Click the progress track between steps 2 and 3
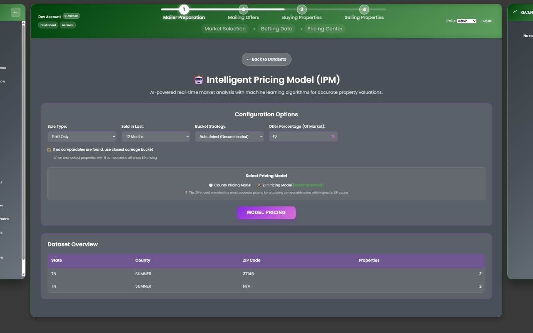 (x=272, y=9)
